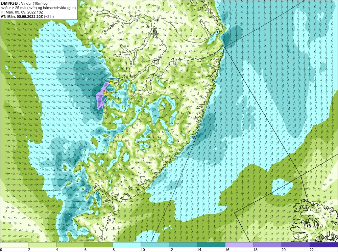Click the "Vindur (10m) og" header text

click(x=35, y=4)
